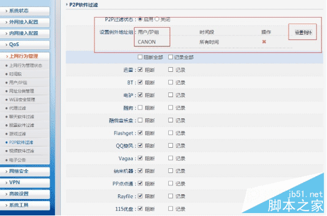Open 股票软件过滤 page
This screenshot has height=216, width=327.
(x=21, y=125)
